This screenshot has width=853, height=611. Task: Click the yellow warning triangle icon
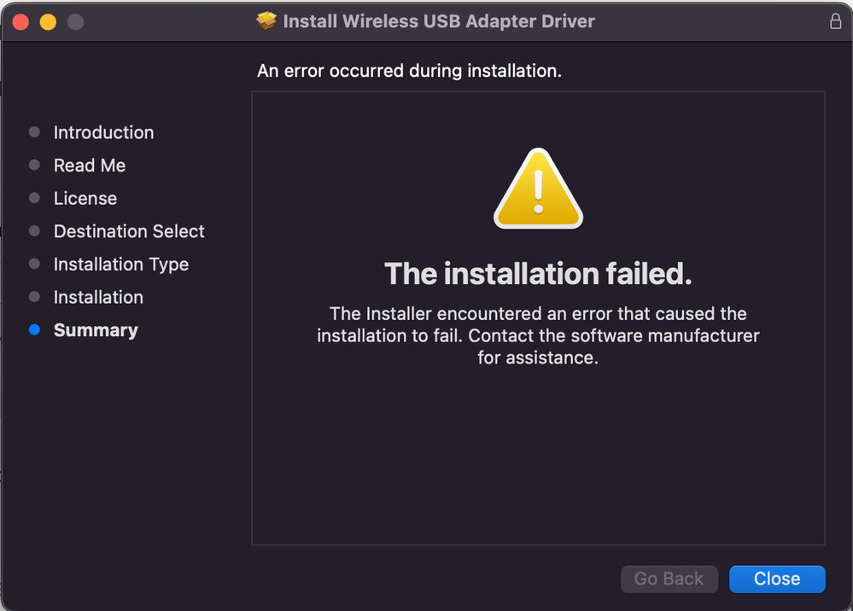click(x=538, y=190)
